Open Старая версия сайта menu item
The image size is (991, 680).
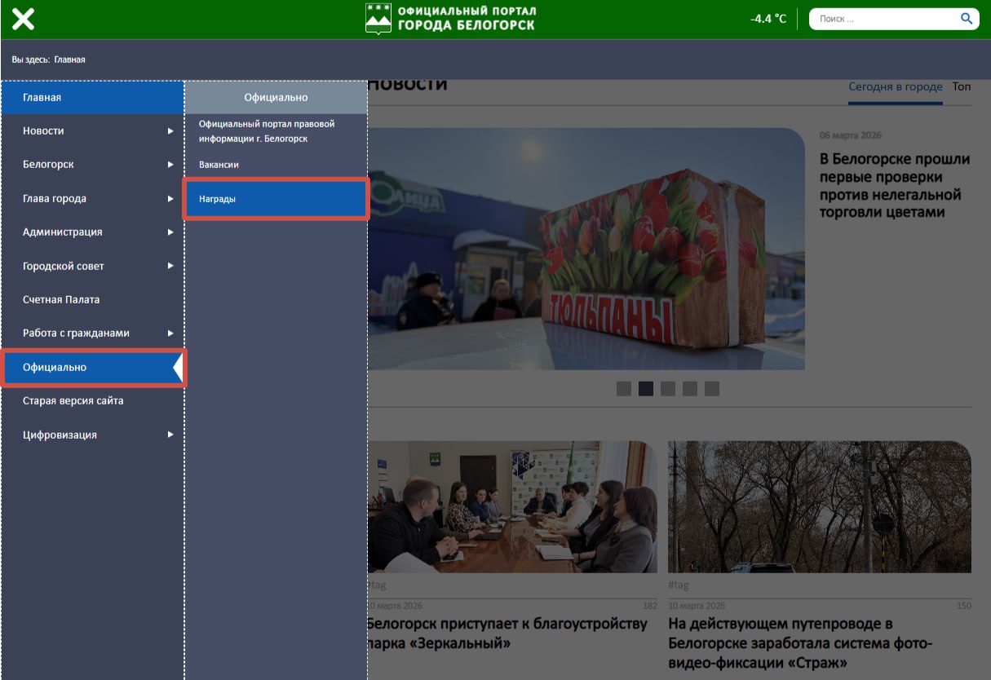click(x=73, y=401)
